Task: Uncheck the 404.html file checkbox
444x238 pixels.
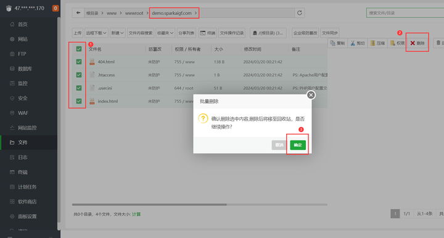Action: [x=79, y=62]
